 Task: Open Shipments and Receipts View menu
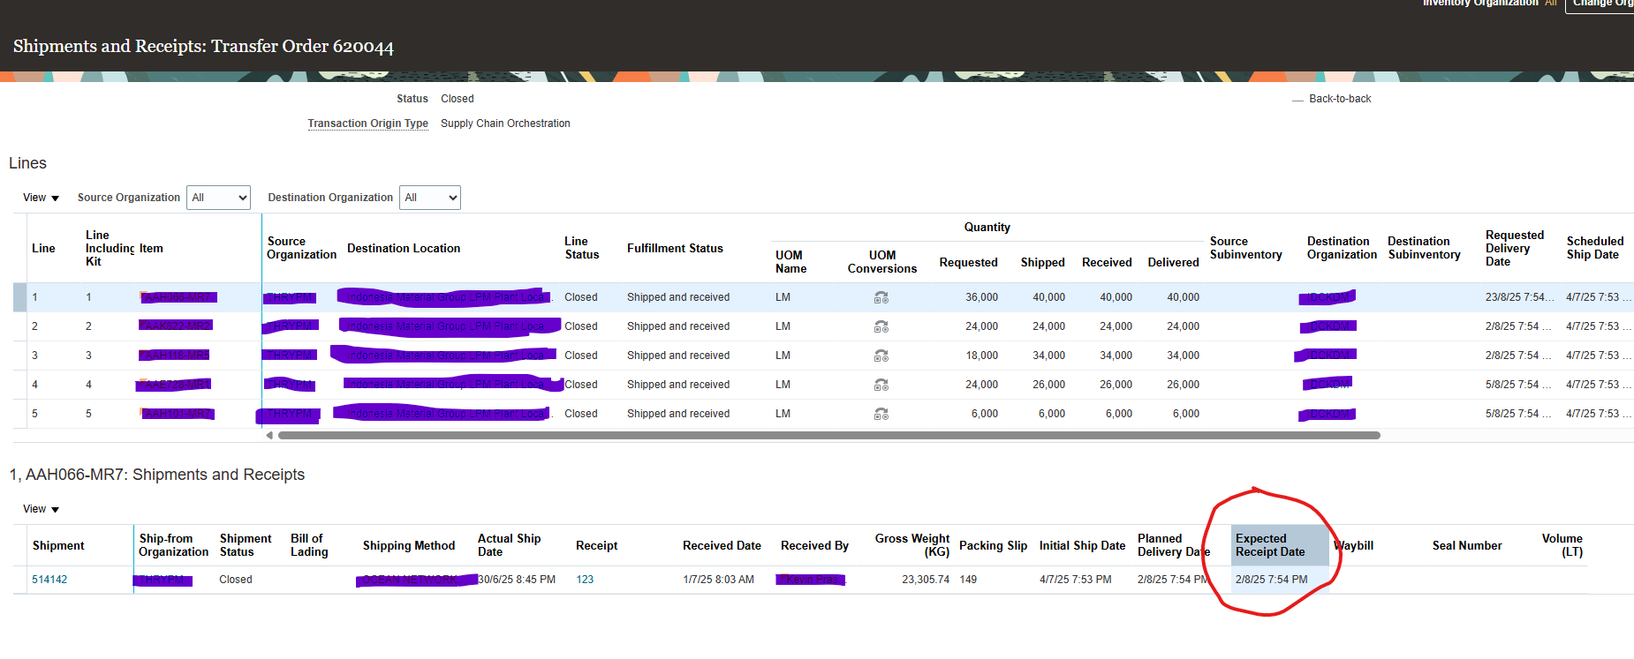click(x=41, y=510)
